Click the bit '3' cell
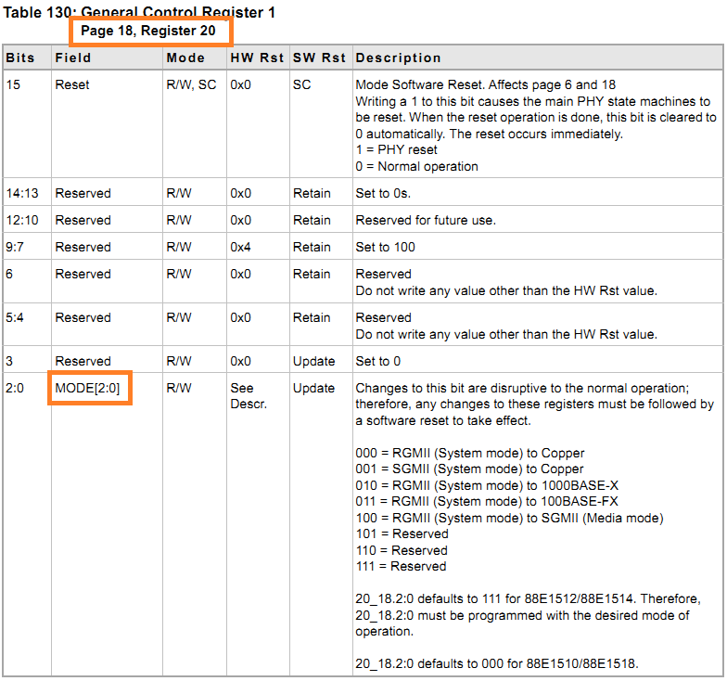Image resolution: width=727 pixels, height=681 pixels. pos(9,361)
